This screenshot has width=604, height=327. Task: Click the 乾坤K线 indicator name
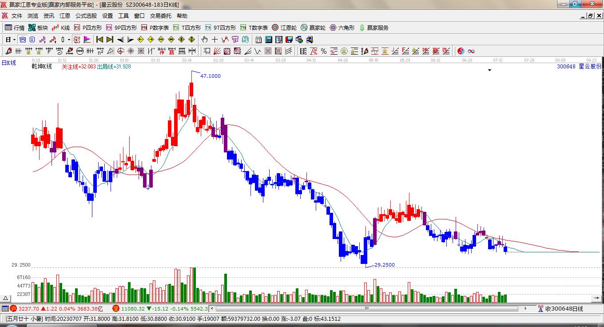(x=42, y=67)
